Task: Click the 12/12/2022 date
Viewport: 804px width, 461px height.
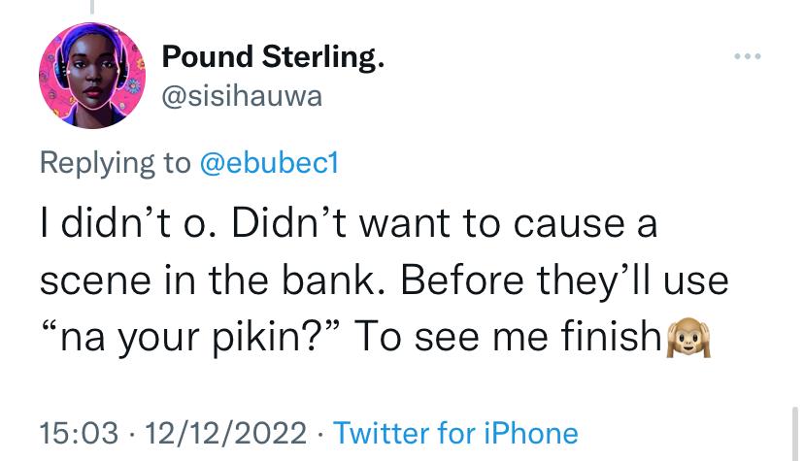Action: [x=225, y=433]
